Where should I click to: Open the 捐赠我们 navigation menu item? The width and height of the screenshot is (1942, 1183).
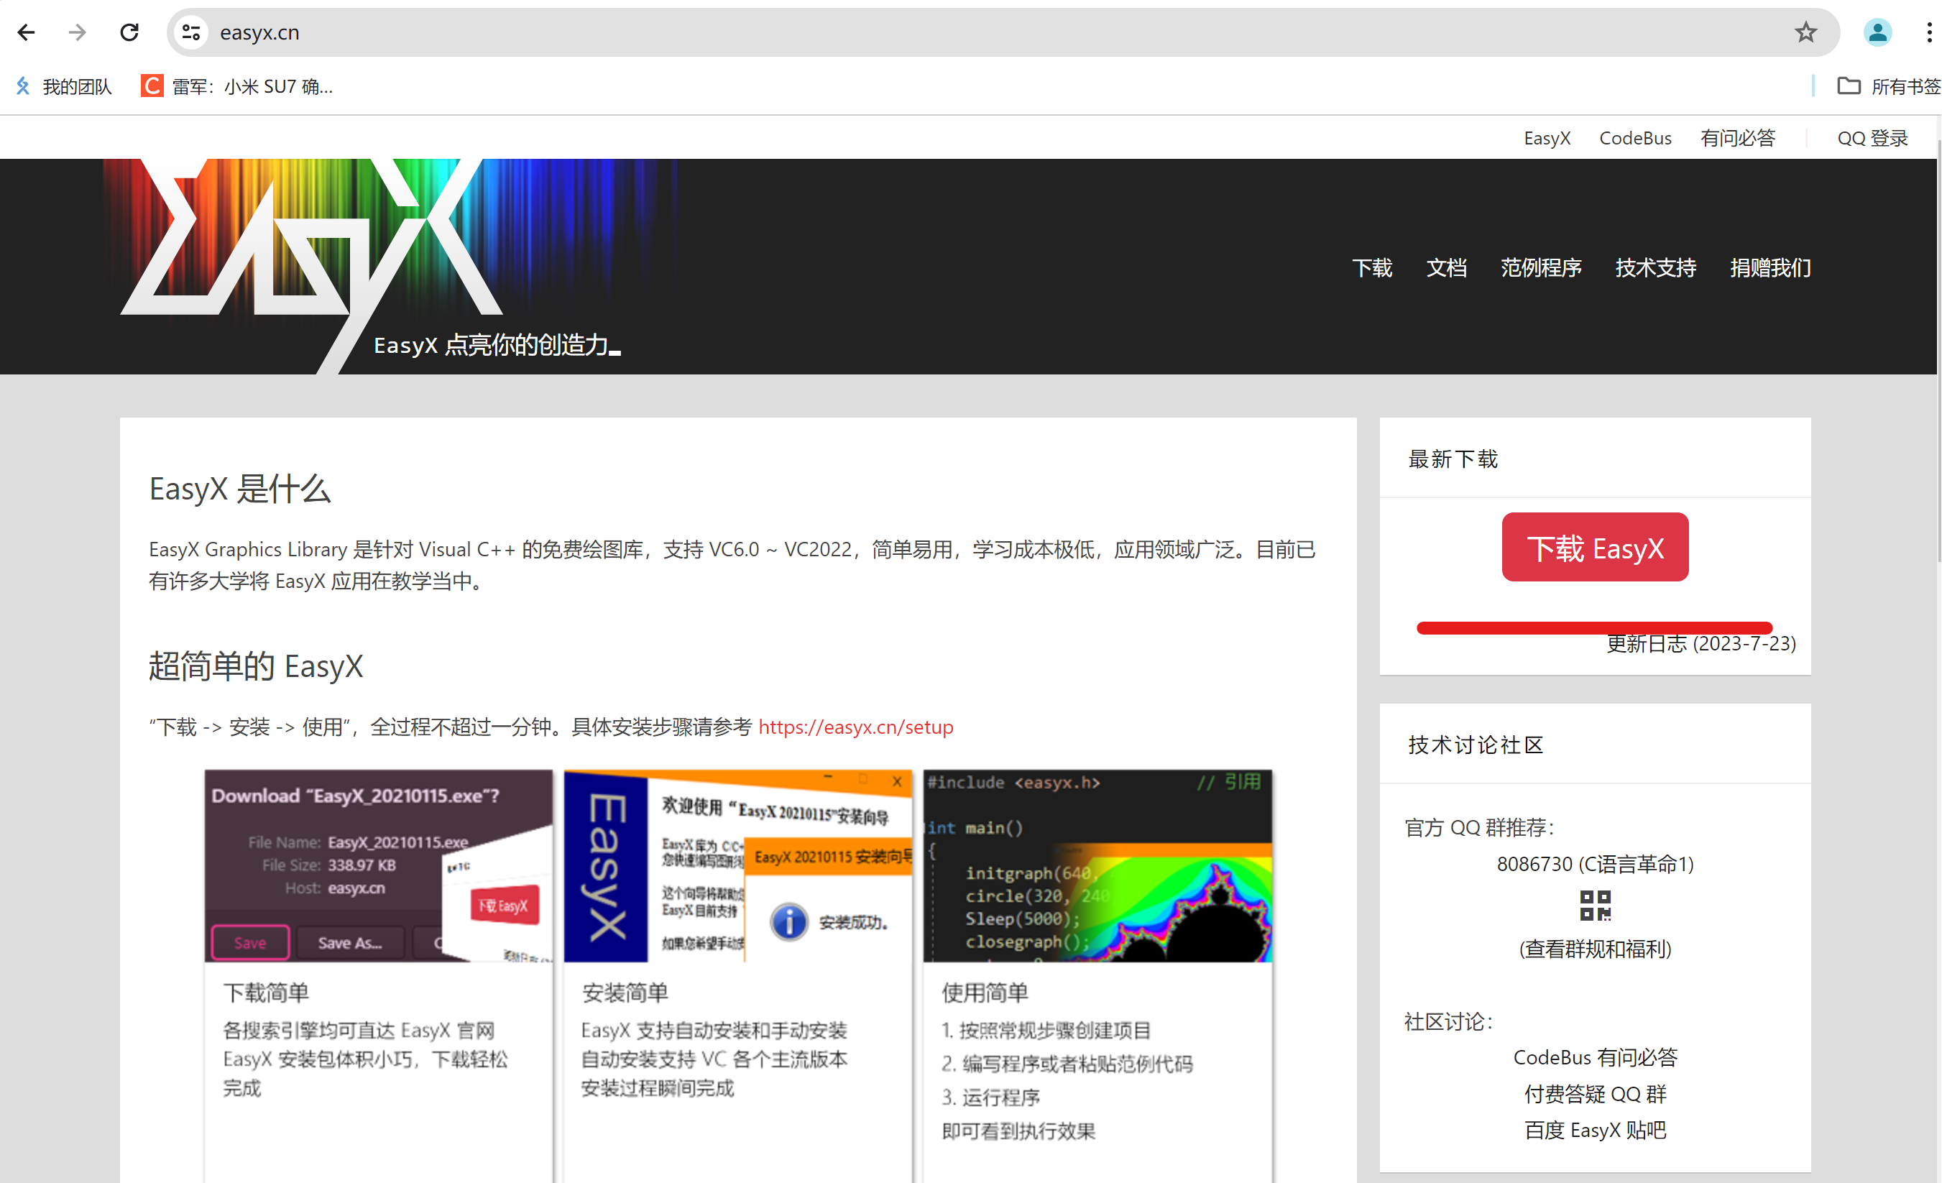tap(1770, 268)
